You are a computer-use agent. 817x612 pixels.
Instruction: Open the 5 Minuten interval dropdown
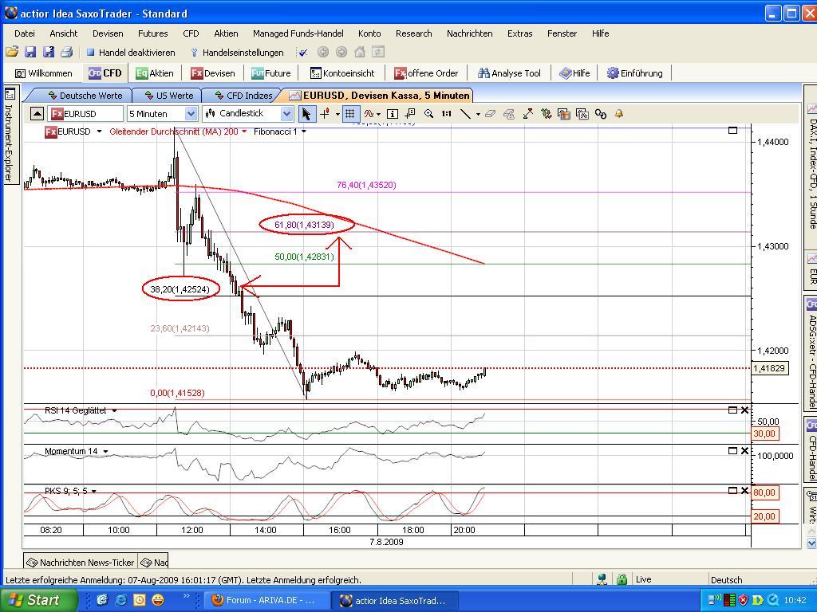[188, 114]
